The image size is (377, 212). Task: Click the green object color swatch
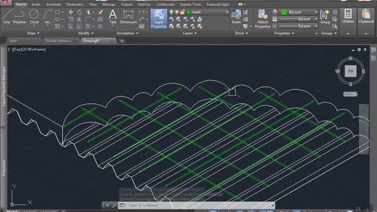coord(284,12)
